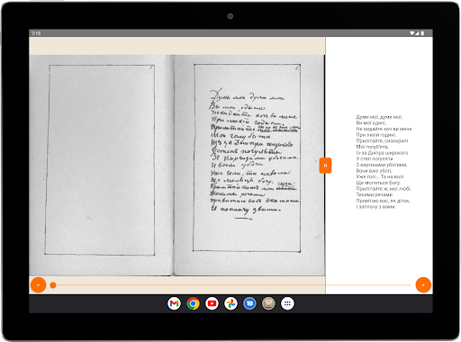Click the orange split-pane divider handle
461x342 pixels.
(325, 166)
